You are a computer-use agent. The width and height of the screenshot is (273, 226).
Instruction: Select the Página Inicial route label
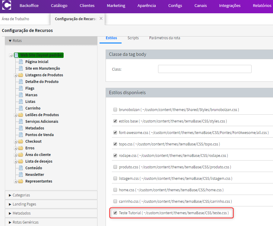pos(37,62)
